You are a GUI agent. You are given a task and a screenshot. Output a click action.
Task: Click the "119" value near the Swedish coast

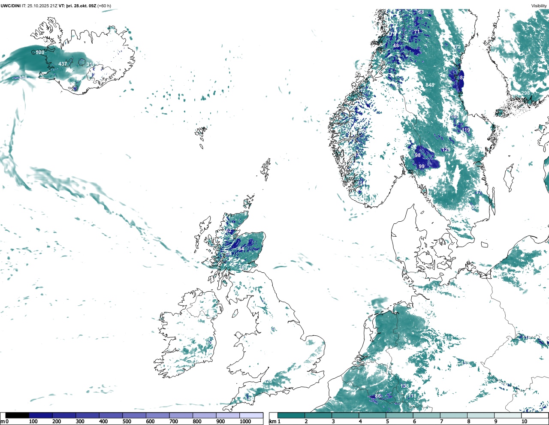click(x=466, y=130)
